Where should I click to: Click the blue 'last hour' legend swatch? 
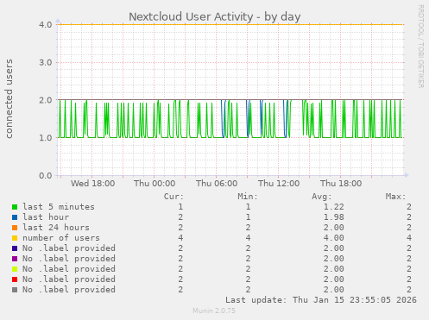(x=15, y=217)
